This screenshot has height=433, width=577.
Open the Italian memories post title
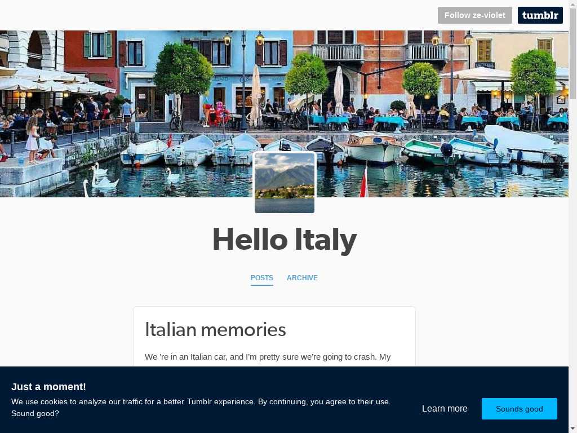pyautogui.click(x=215, y=329)
